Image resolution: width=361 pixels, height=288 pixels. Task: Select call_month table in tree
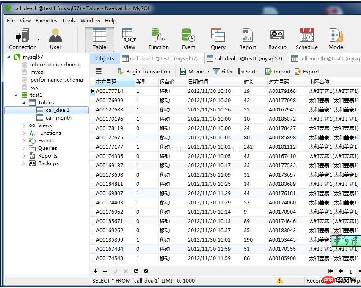[58, 118]
